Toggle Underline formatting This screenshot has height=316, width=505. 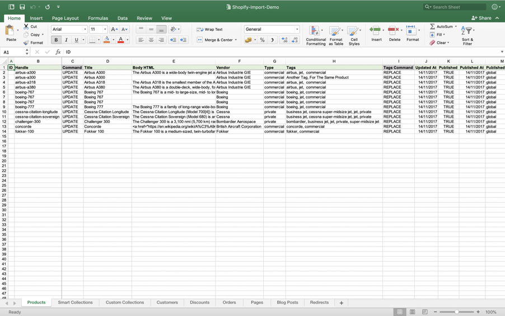tap(76, 40)
